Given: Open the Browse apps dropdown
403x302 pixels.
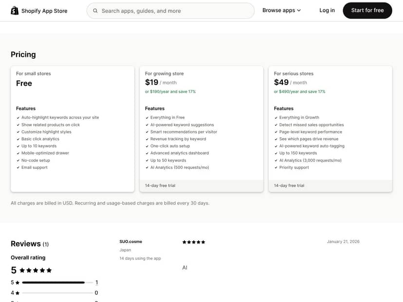Looking at the screenshot, I should [281, 10].
